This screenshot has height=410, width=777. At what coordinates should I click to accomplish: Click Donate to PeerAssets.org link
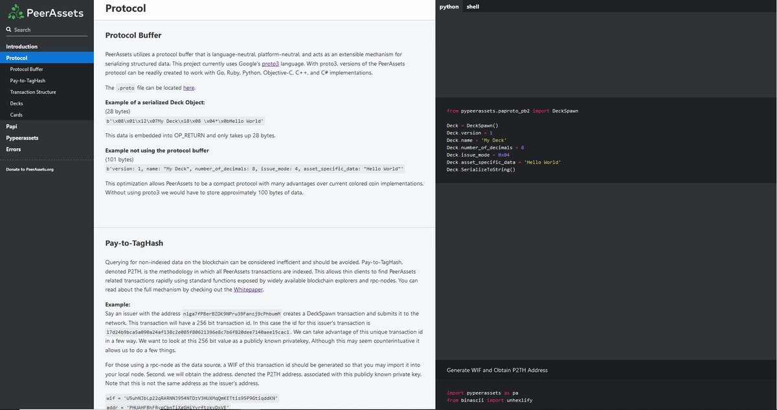click(x=30, y=169)
